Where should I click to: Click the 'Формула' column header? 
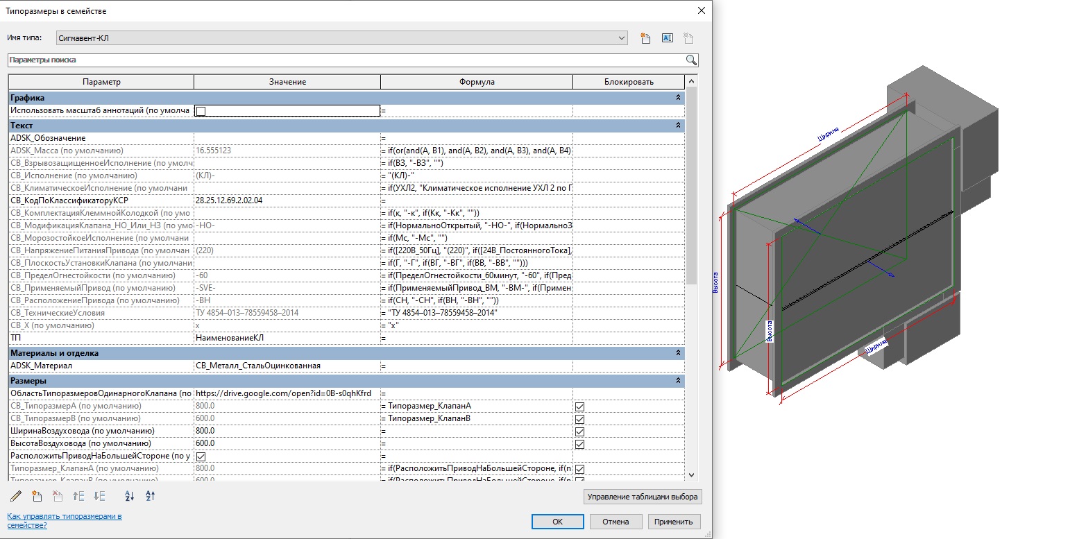point(477,82)
